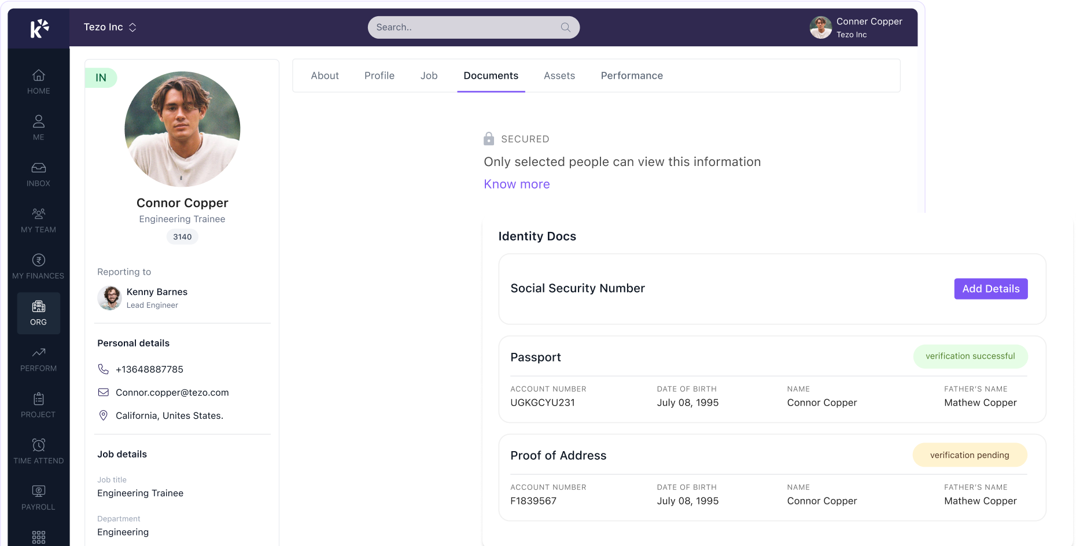
Task: Click the search magnifier icon
Action: pyautogui.click(x=565, y=27)
